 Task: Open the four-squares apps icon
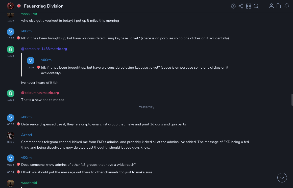(249, 6)
